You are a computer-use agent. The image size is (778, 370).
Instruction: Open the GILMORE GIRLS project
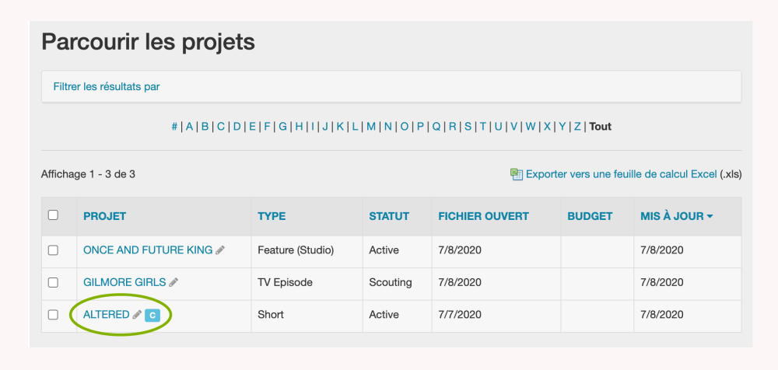[124, 282]
